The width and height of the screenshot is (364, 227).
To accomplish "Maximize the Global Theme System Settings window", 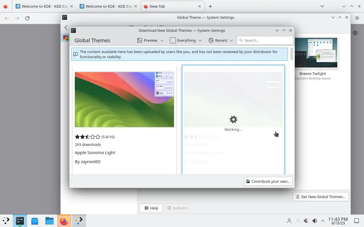I will (x=340, y=17).
